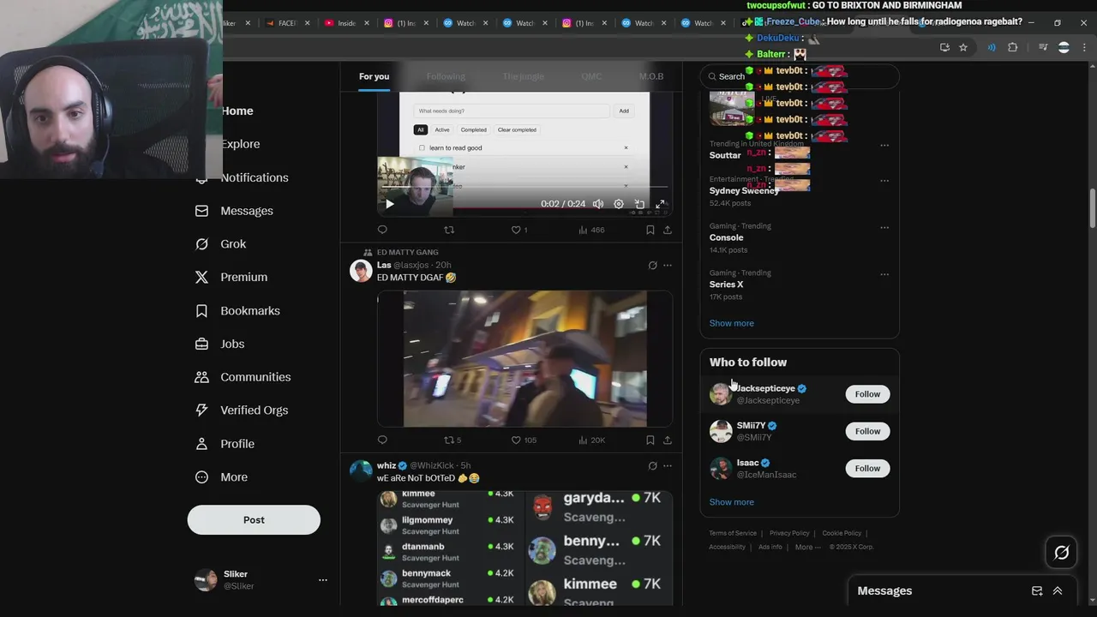Image resolution: width=1097 pixels, height=617 pixels.
Task: Open the Communities people icon
Action: (201, 377)
